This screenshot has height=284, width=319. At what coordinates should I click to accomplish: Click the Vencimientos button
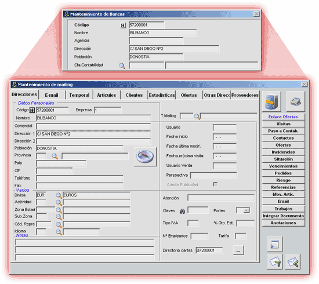(283, 166)
